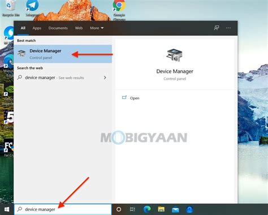Select the Web search tab

[79, 28]
